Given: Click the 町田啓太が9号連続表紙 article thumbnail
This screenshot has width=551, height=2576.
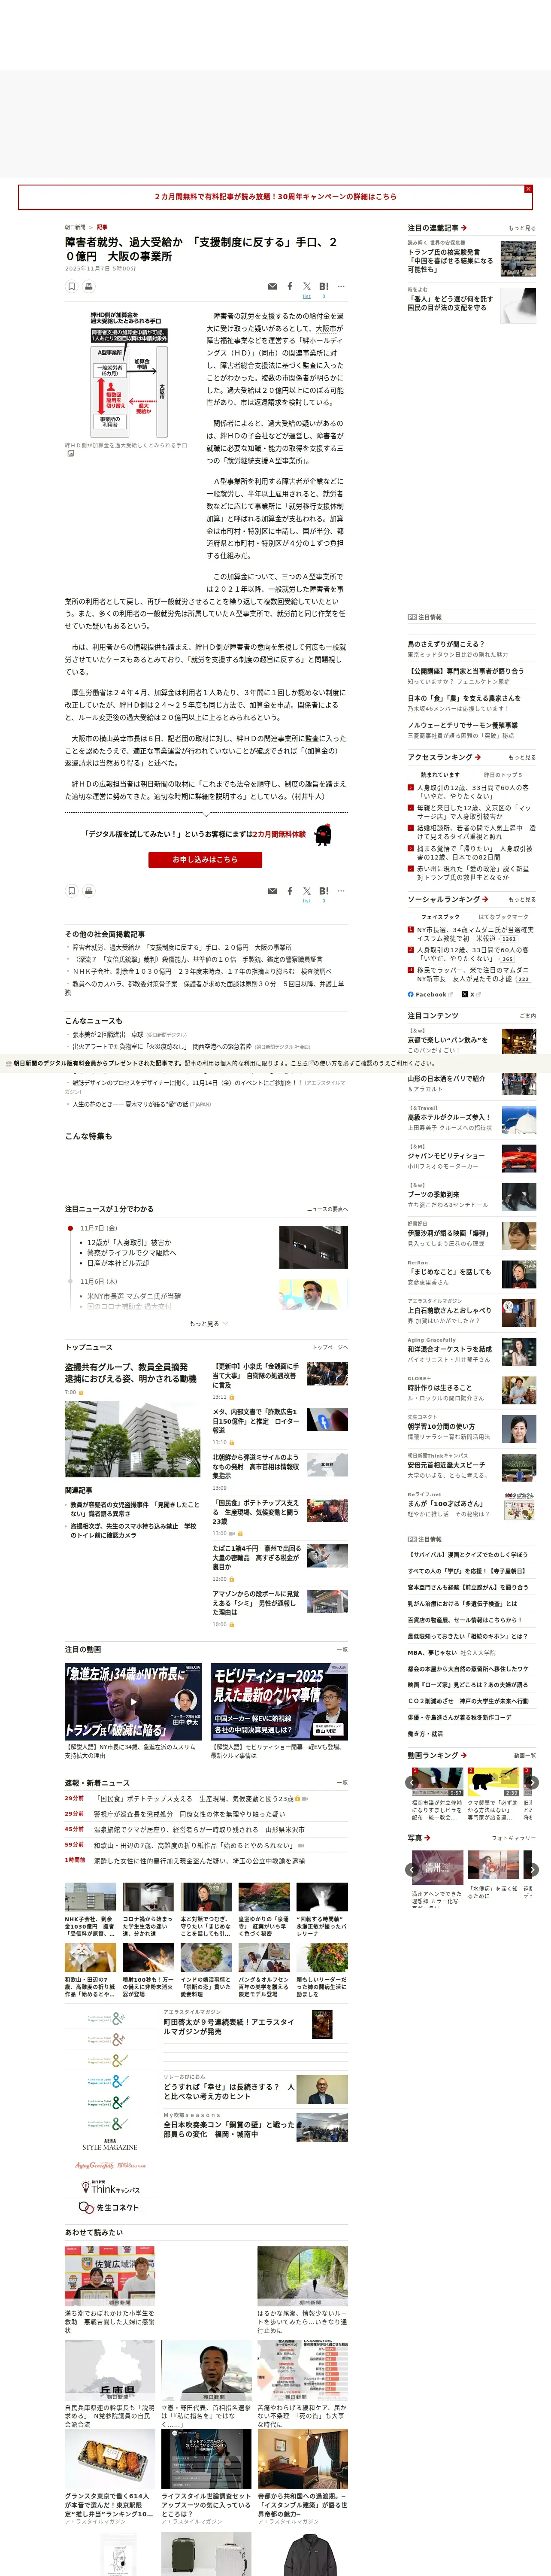Looking at the screenshot, I should coord(322,2025).
